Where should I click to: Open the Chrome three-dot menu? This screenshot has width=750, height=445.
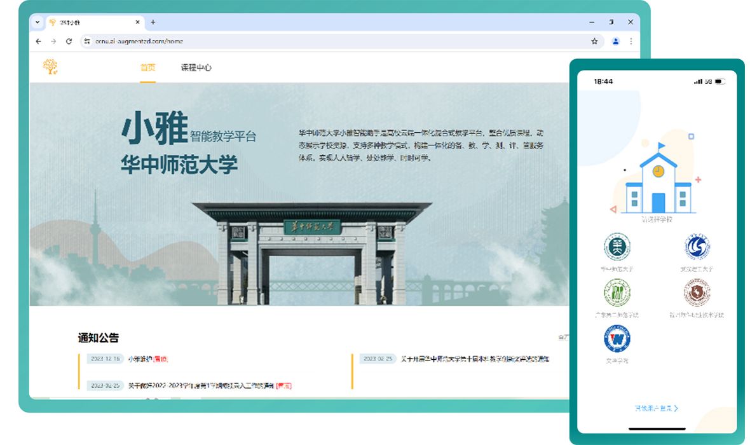pyautogui.click(x=631, y=41)
